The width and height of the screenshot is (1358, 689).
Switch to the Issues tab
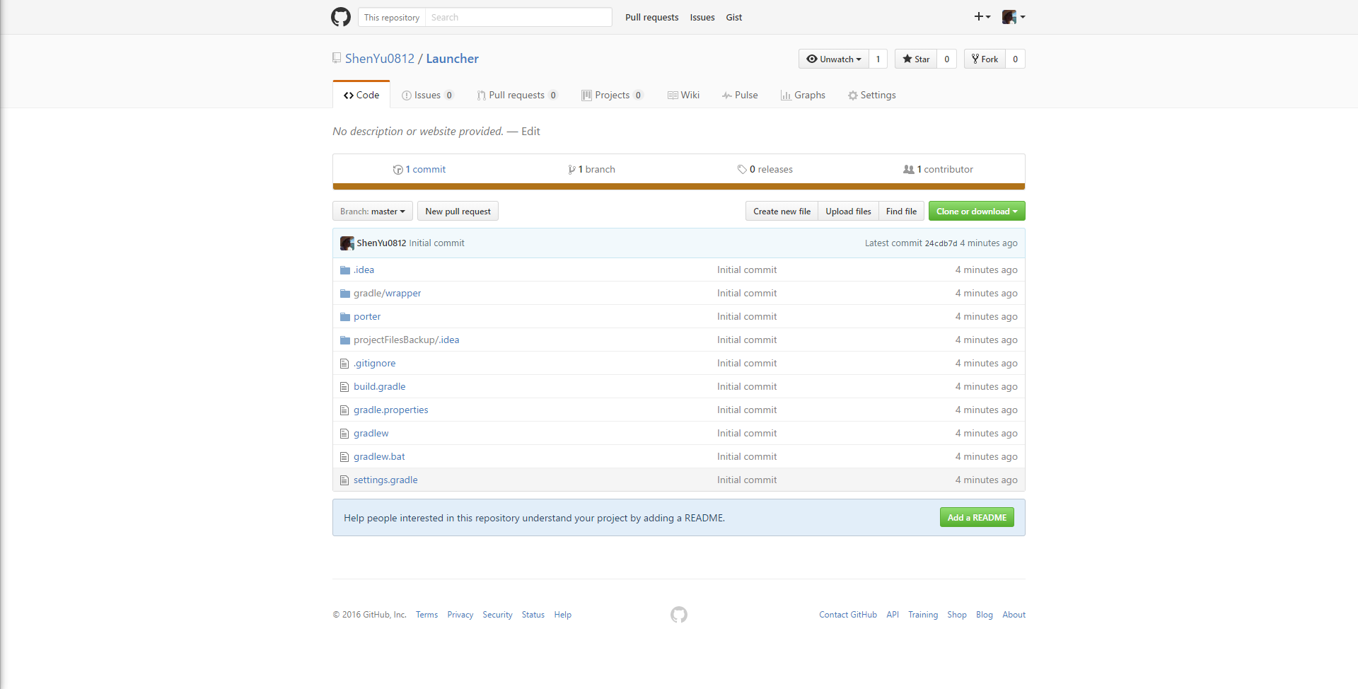pyautogui.click(x=427, y=95)
